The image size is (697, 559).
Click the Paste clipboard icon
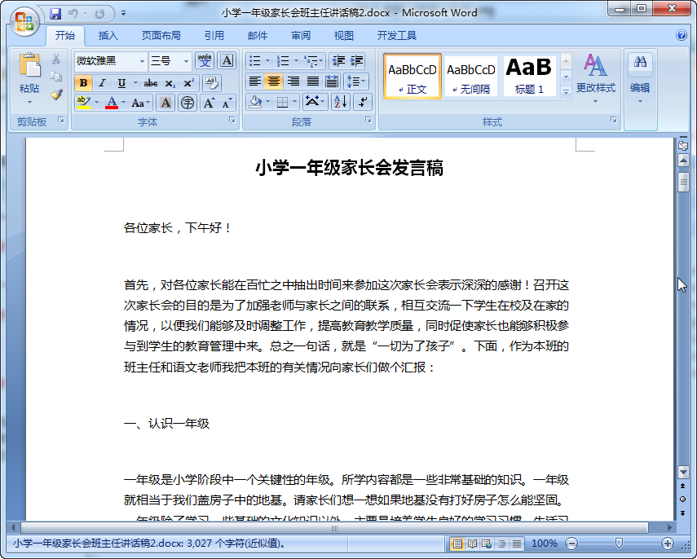coord(29,65)
